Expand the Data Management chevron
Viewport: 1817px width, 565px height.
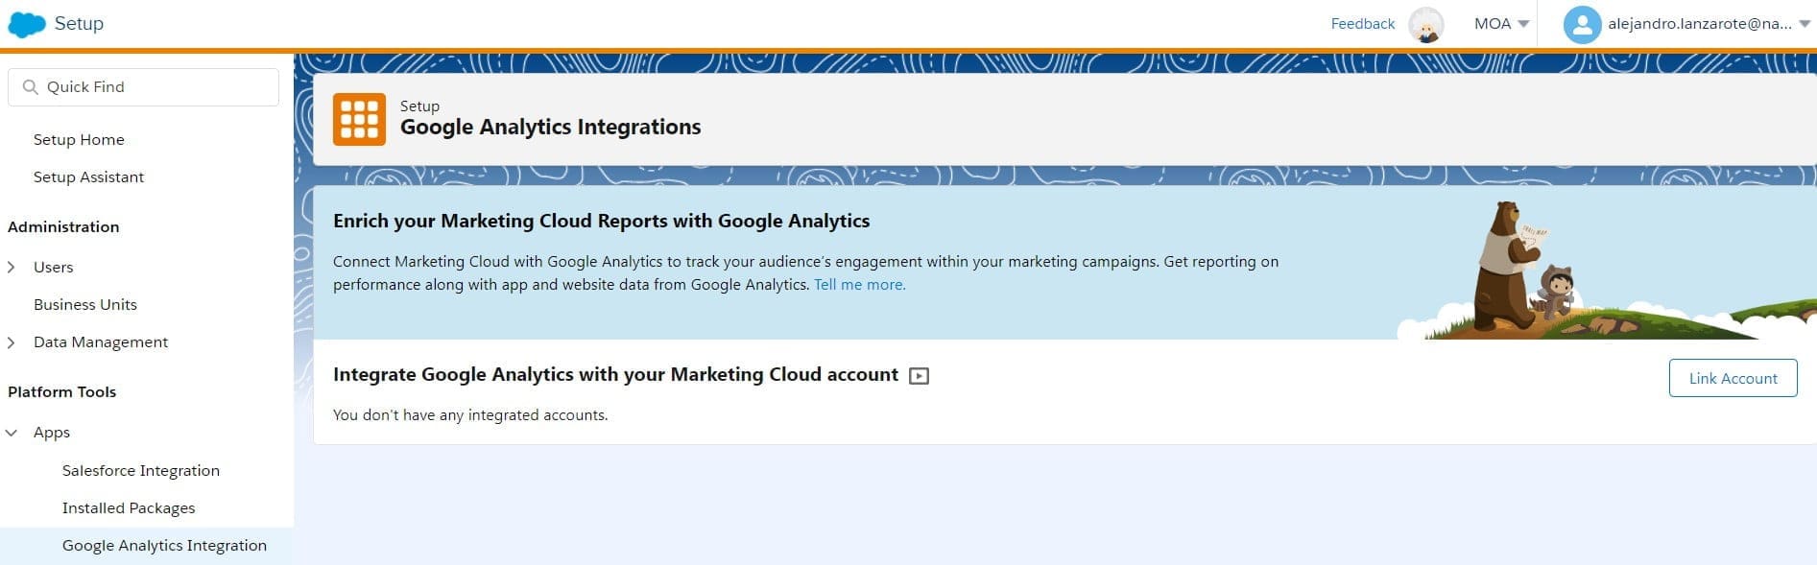[12, 342]
